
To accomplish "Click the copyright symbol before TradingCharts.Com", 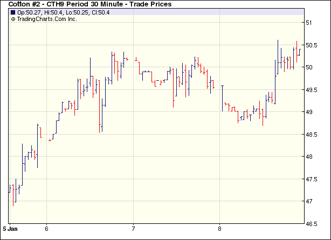I will click(13, 19).
